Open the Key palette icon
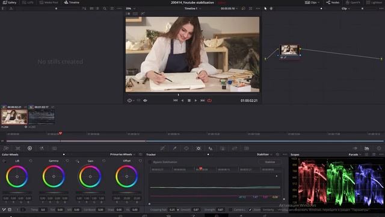The height and width of the screenshot is (217, 385). [x=223, y=148]
